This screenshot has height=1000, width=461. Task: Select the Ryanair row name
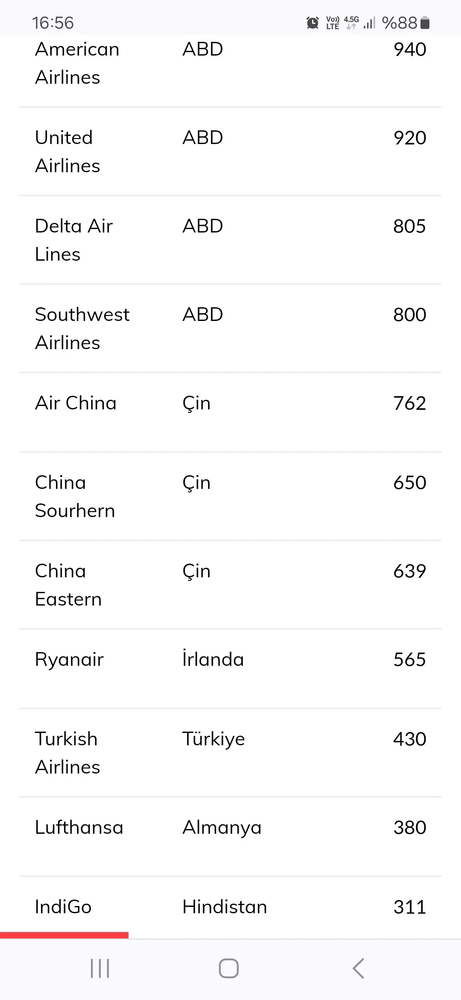tap(69, 659)
